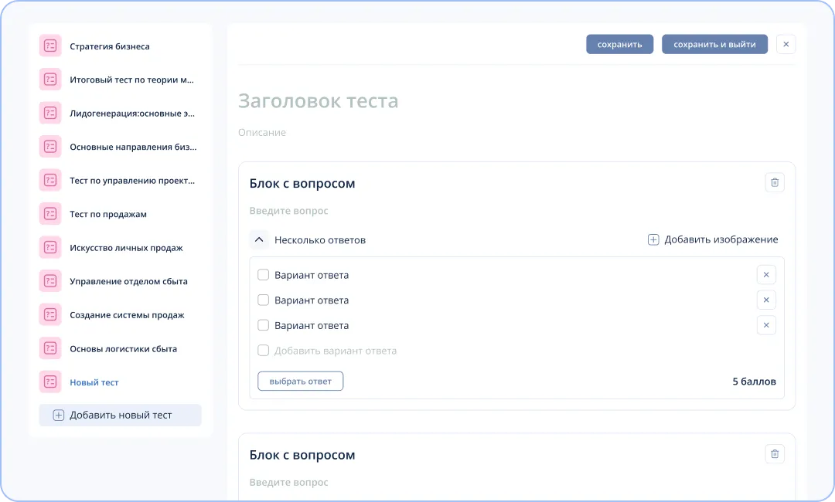The height and width of the screenshot is (502, 835).
Task: Click the Добавить вариант ответа text field
Action: 336,351
